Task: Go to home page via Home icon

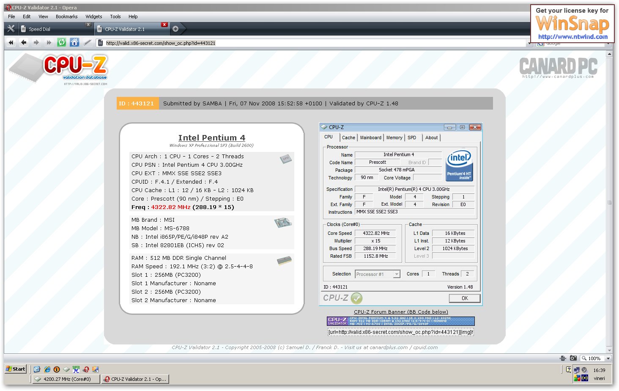Action: (x=74, y=42)
